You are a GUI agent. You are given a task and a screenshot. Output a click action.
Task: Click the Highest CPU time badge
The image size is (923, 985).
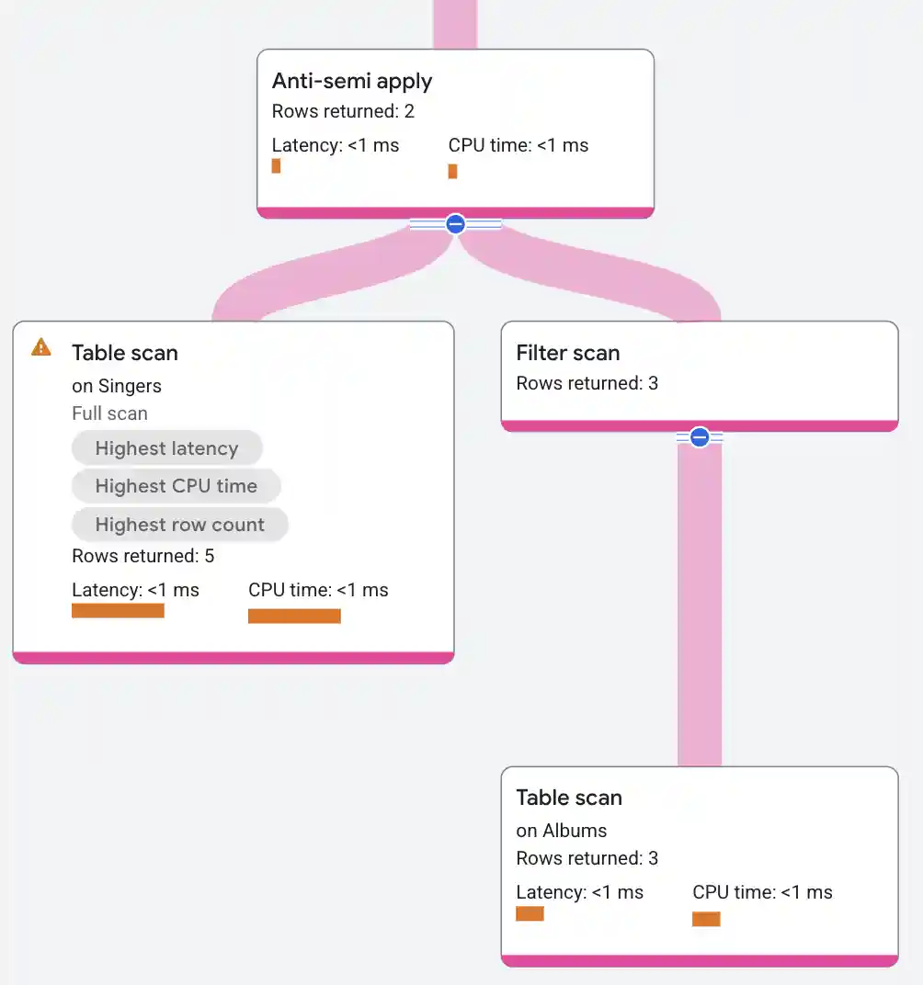(x=176, y=486)
